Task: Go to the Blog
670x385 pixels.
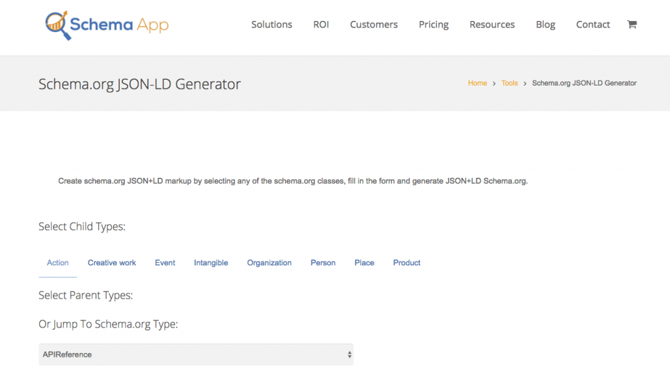Action: coord(545,24)
